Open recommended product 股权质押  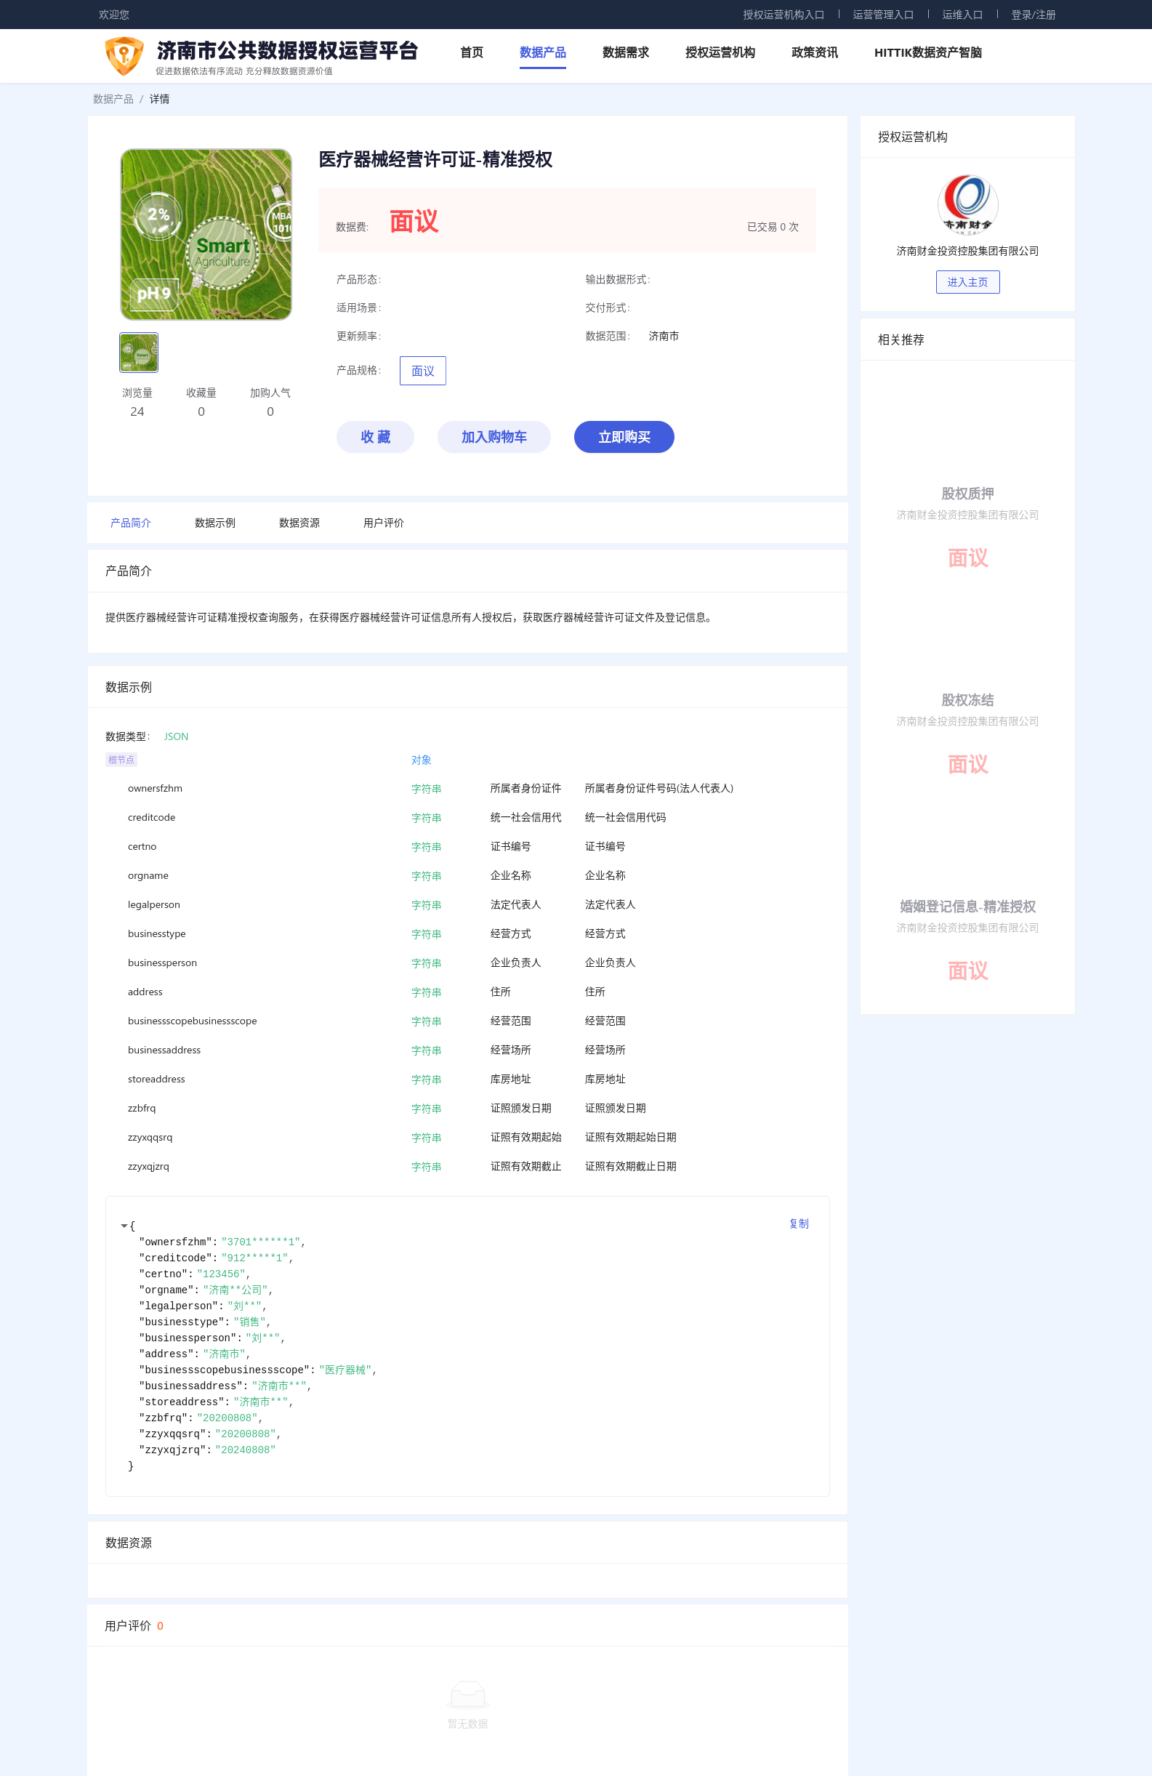coord(967,493)
